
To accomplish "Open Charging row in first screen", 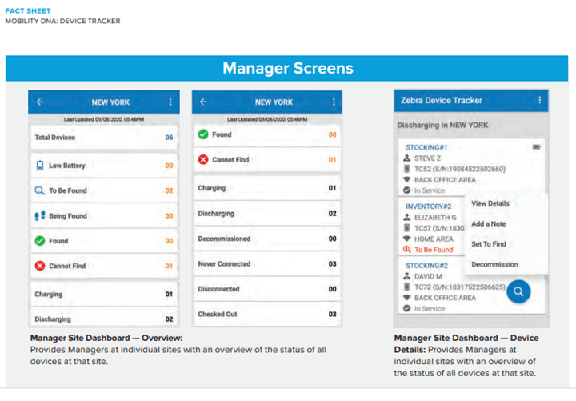I will tap(104, 294).
